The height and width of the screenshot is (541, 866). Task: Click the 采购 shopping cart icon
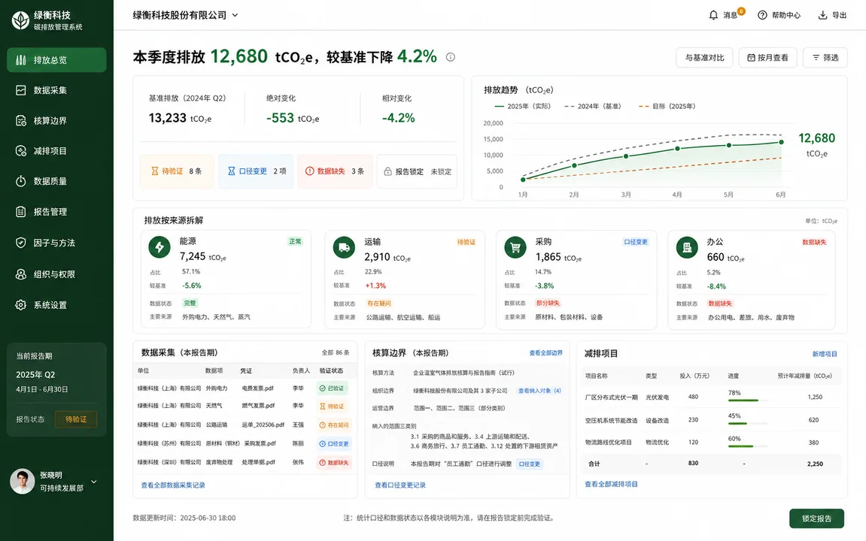515,248
